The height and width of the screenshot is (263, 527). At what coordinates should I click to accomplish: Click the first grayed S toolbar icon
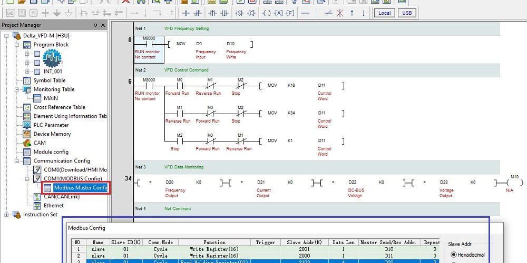(x=22, y=13)
